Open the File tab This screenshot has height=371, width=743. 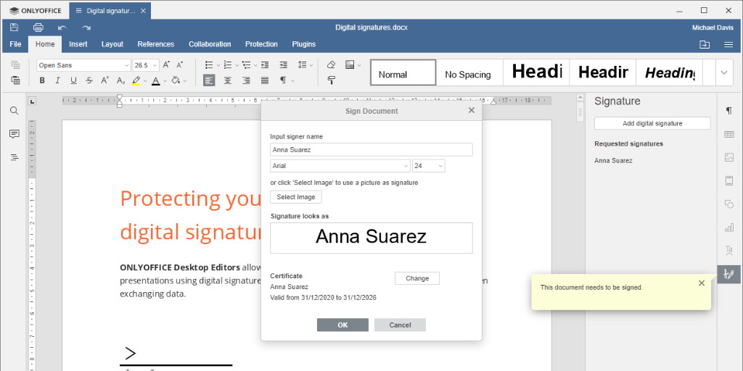pyautogui.click(x=15, y=44)
